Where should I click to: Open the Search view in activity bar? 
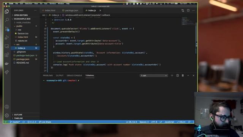coord(7,20)
